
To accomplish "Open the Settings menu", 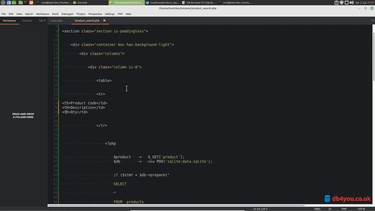I will (110, 14).
